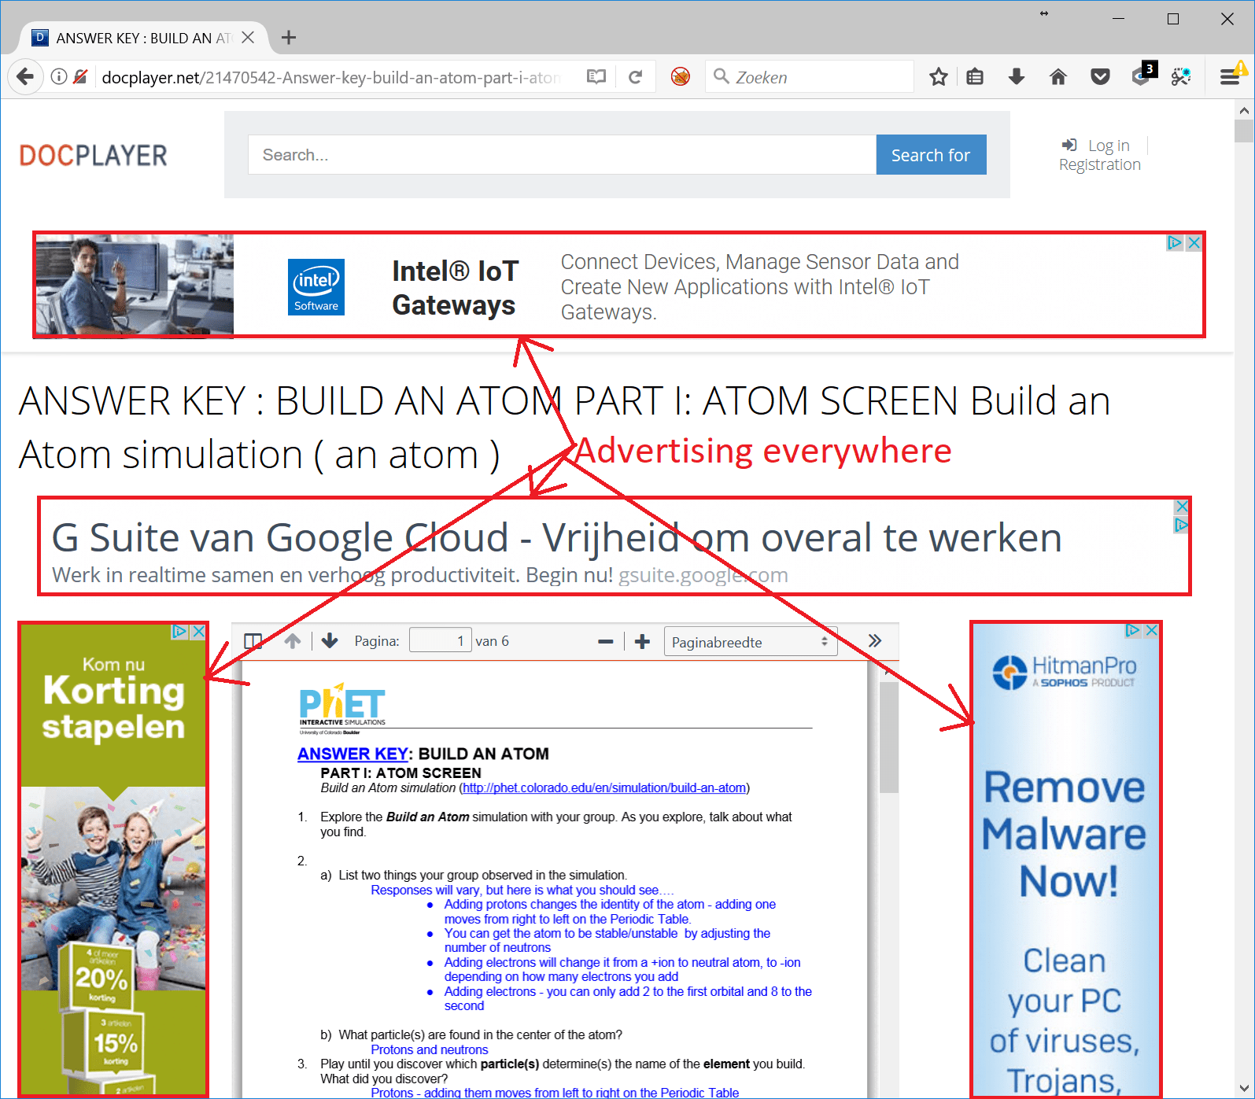Click the docplayer.net address bar URL
This screenshot has width=1255, height=1099.
pyautogui.click(x=330, y=77)
